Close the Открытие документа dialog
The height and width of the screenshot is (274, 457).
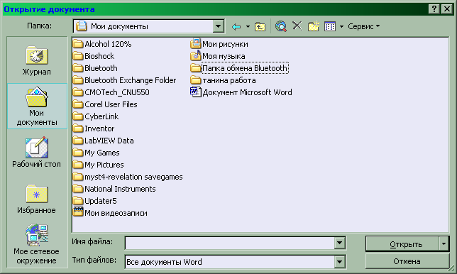point(447,9)
